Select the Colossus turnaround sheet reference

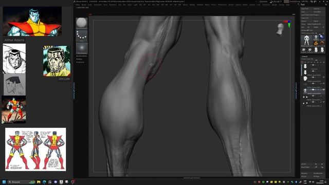point(35,150)
